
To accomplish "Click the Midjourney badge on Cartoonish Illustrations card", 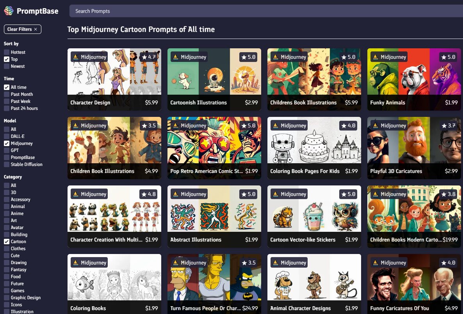I will point(189,57).
